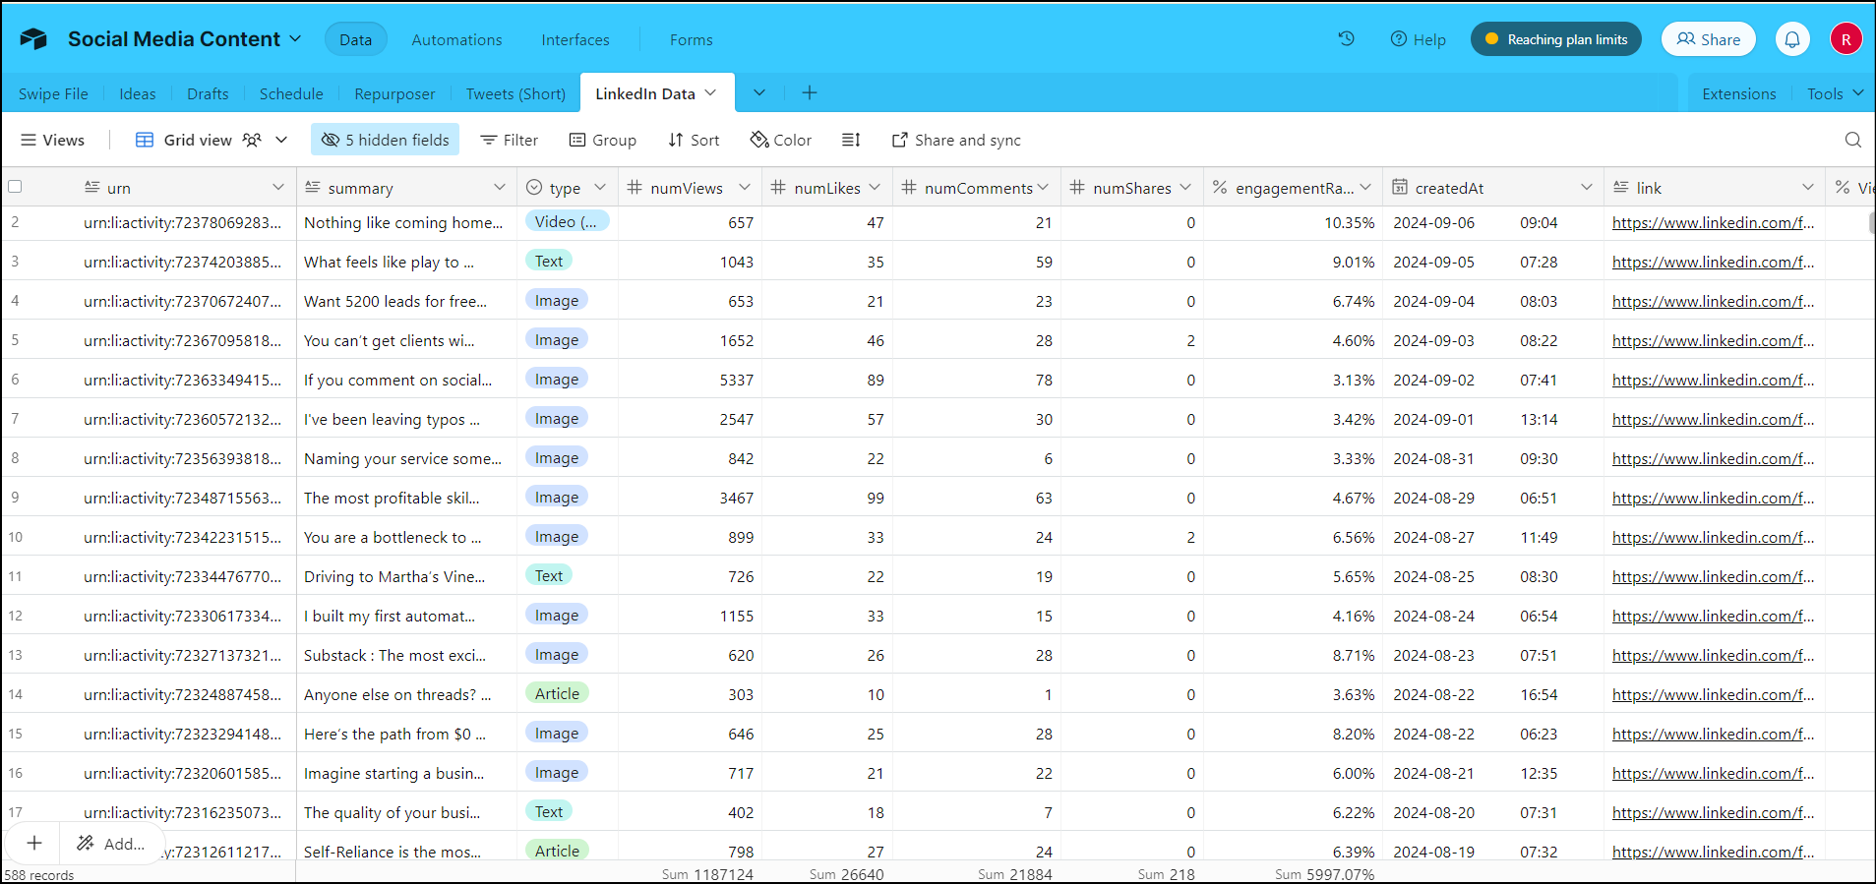Click Sum 1187124 numViews summary

707,873
